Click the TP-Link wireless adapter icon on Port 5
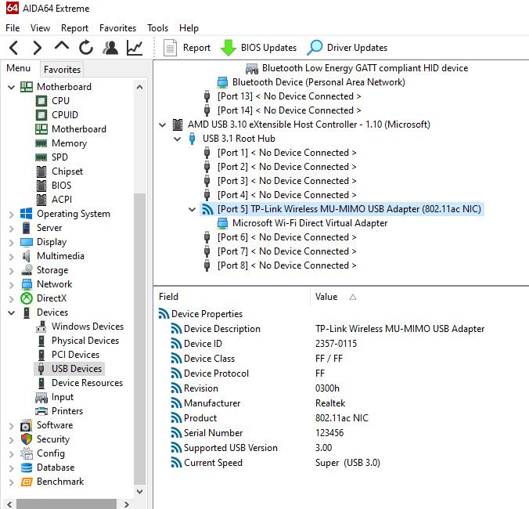The width and height of the screenshot is (529, 509). click(207, 209)
